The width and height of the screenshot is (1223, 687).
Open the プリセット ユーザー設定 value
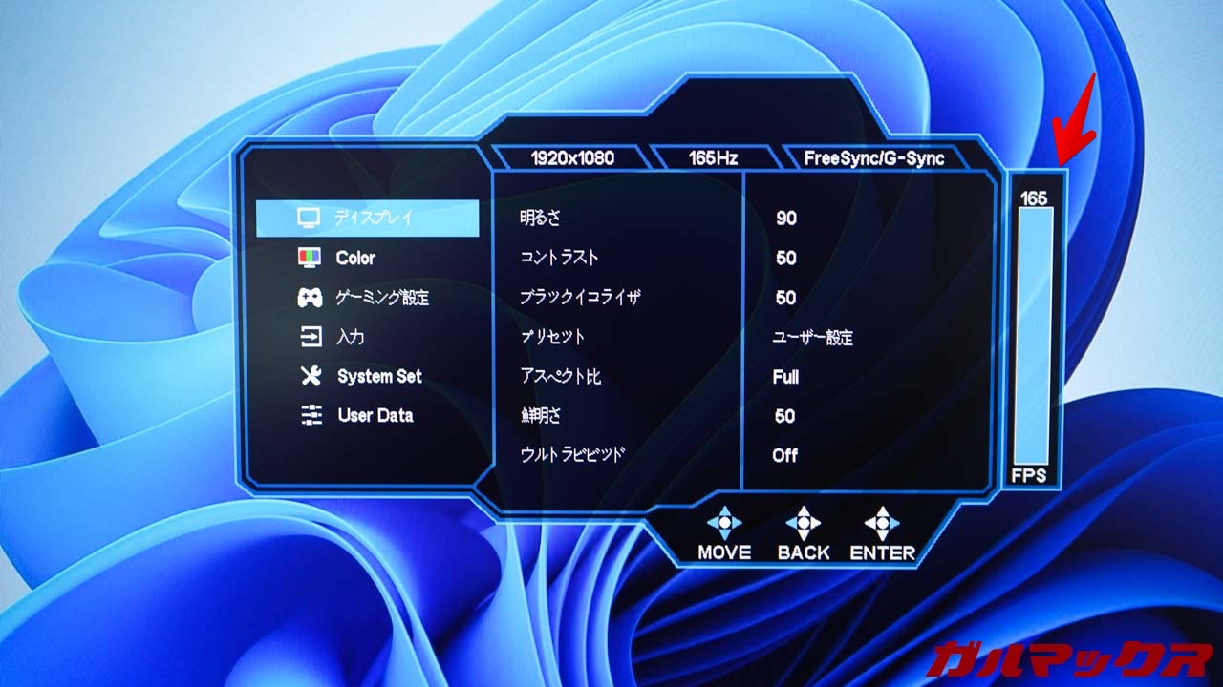pyautogui.click(x=812, y=337)
